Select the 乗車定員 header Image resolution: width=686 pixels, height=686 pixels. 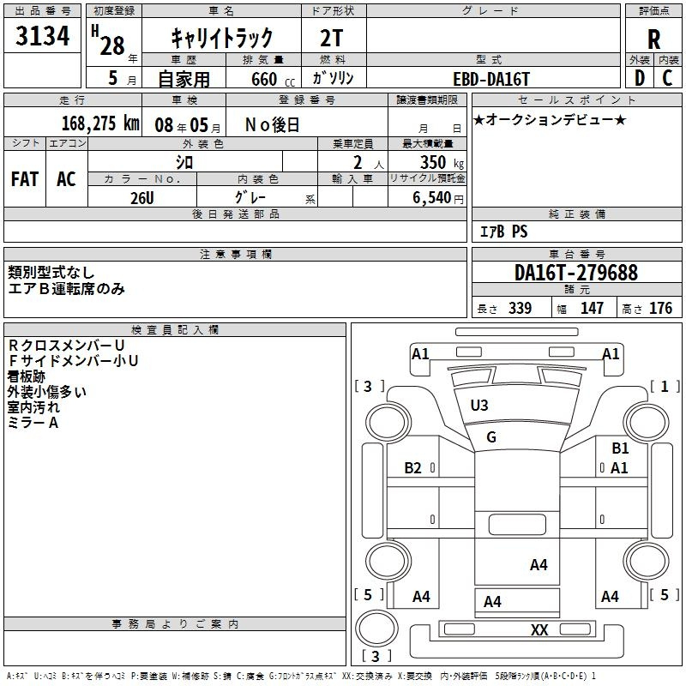(x=352, y=143)
